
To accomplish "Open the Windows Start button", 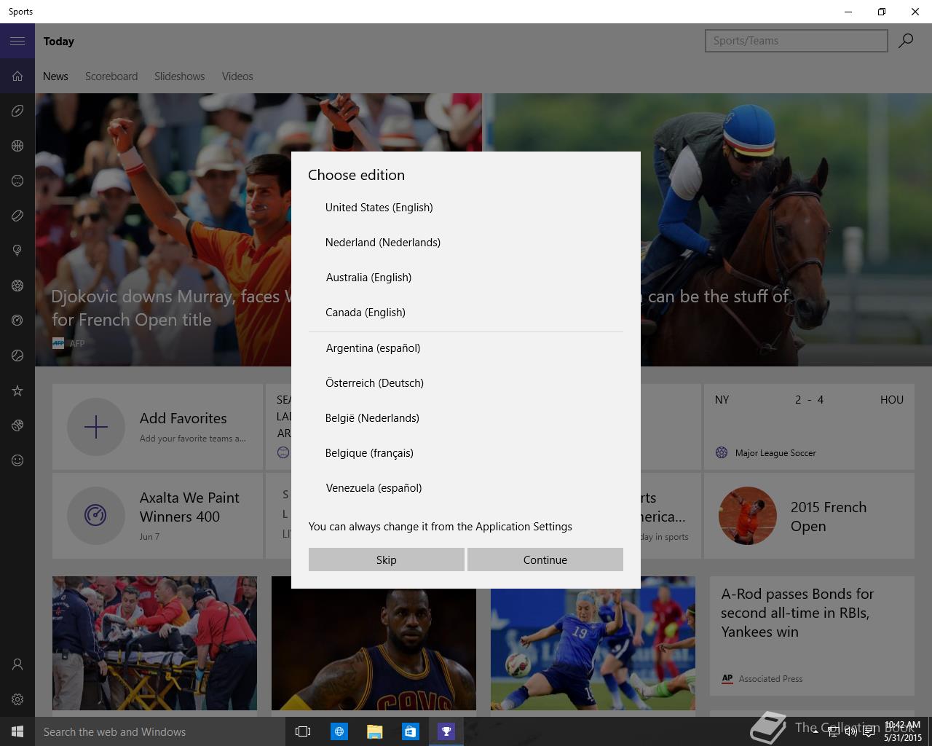I will point(17,731).
